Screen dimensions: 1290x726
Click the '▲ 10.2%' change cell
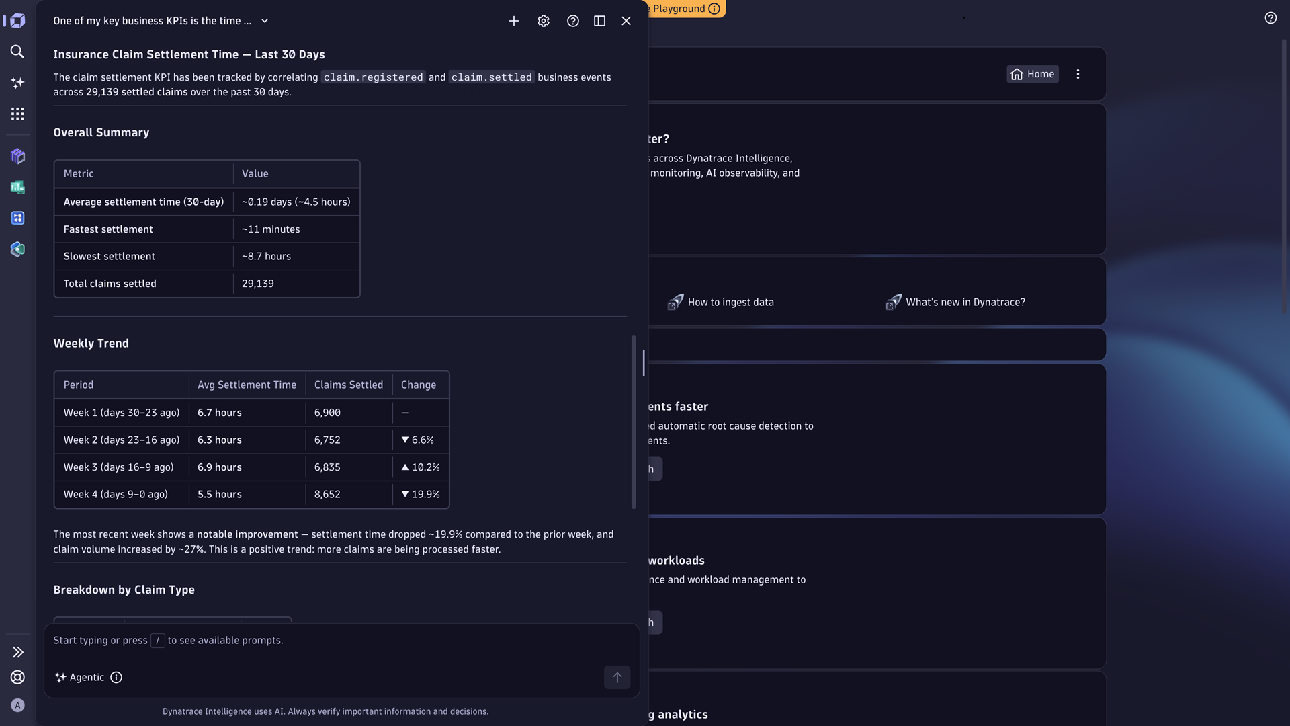(421, 467)
